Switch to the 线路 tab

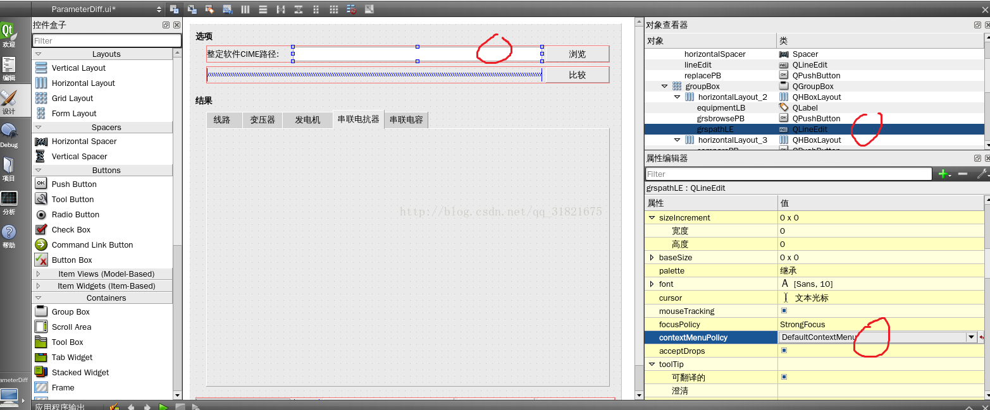pyautogui.click(x=225, y=120)
